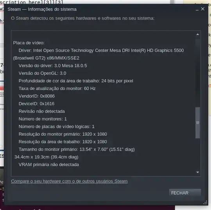
Task: Click the scrollbar down arrow
Action: coord(198,172)
